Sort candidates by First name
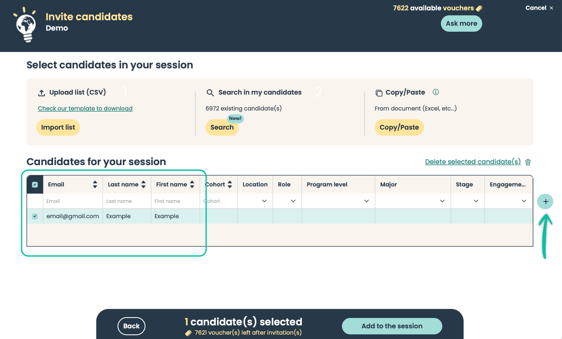This screenshot has width=562, height=339. click(x=192, y=185)
